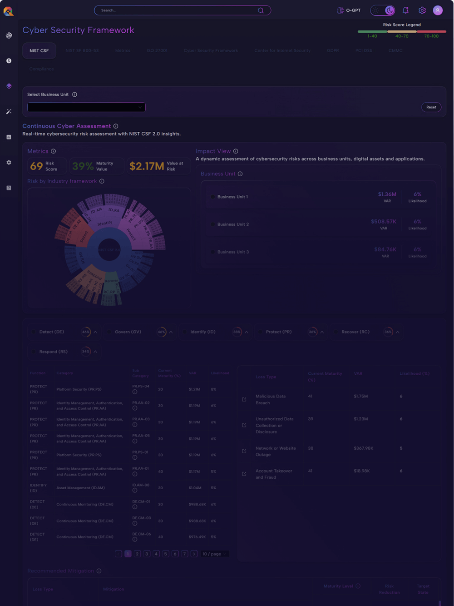Select the magic wand sidebar icon

pyautogui.click(x=9, y=112)
